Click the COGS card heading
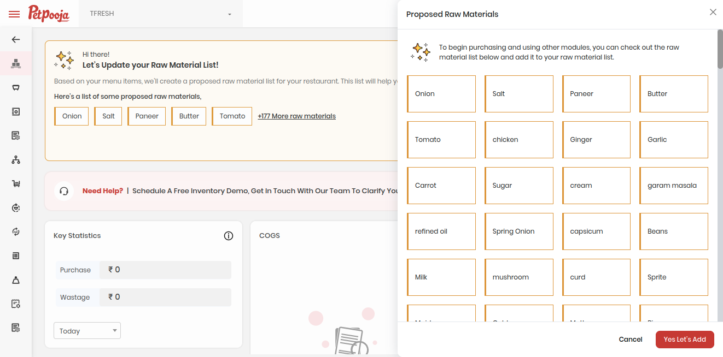Screen dimensions: 723x357 tap(270, 236)
